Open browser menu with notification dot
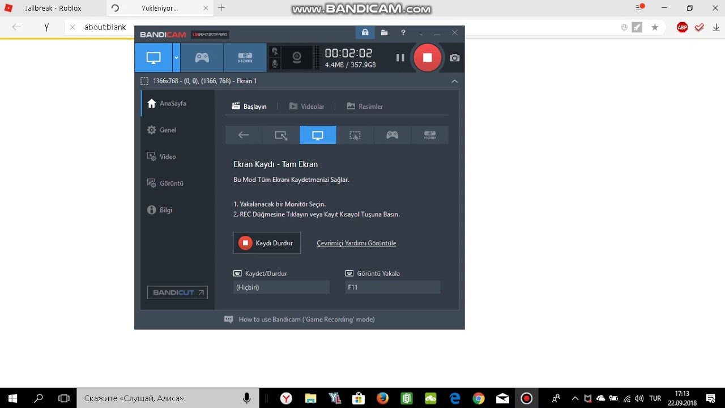 tap(640, 8)
